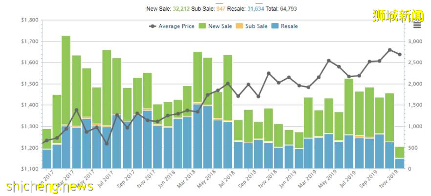Click the $1,800 left axis label
Screen dimensions: 431x196
[x=29, y=20]
